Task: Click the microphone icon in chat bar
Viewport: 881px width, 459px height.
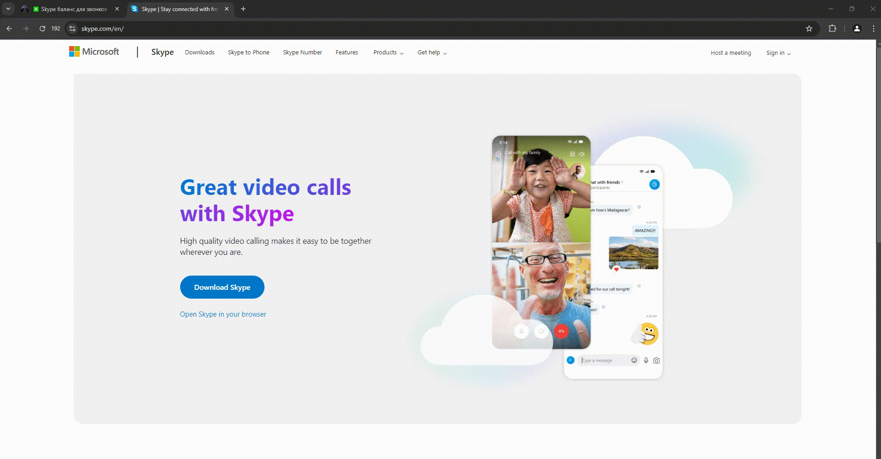Action: 646,360
